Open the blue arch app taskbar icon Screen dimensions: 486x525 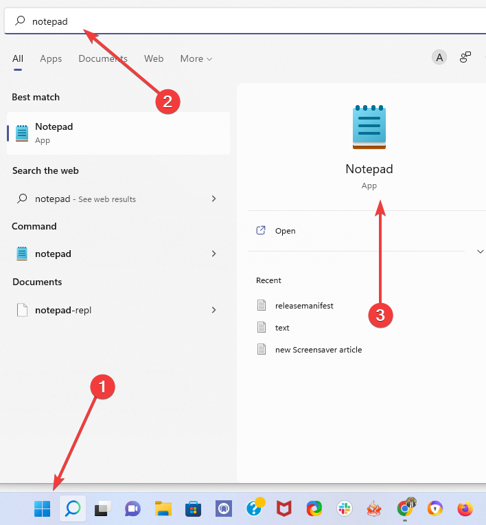click(x=223, y=509)
